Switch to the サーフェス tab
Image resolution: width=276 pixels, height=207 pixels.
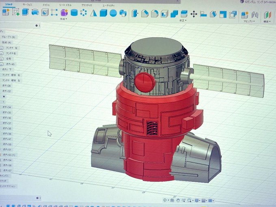pos(27,5)
